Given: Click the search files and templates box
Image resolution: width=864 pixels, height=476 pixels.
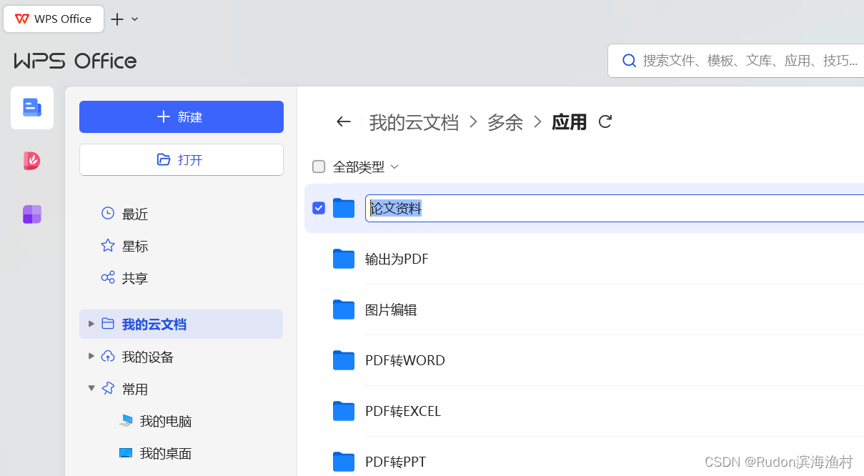Looking at the screenshot, I should click(736, 61).
